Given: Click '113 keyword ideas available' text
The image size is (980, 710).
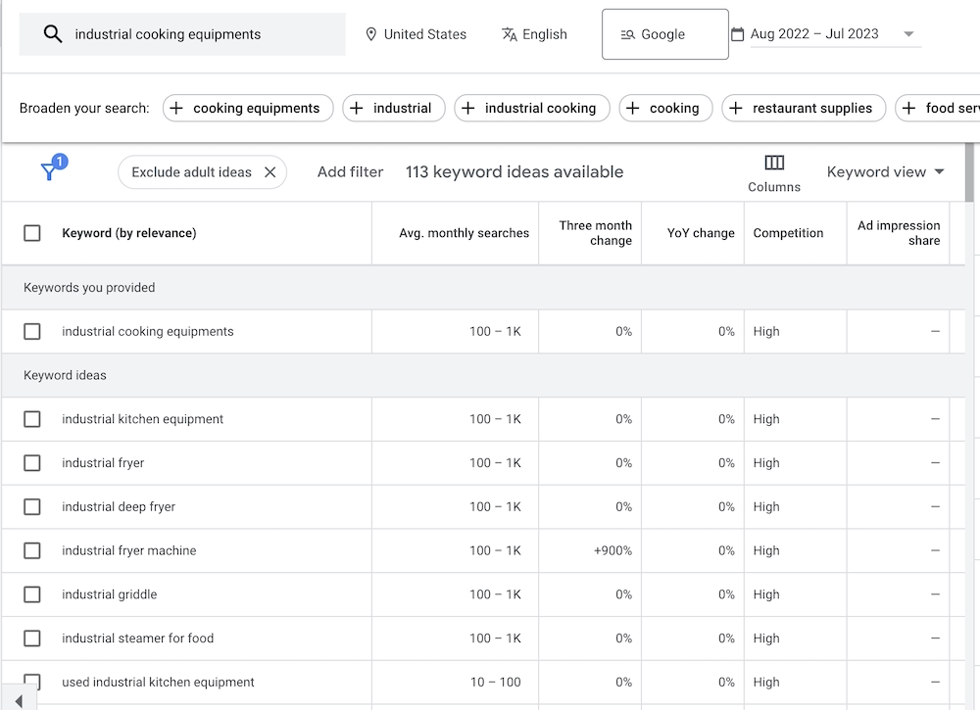Looking at the screenshot, I should point(514,171).
